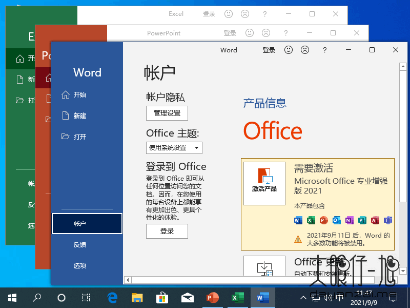Select 帐户 in Word sidebar
Viewport: 410px width, 308px height.
[87, 223]
